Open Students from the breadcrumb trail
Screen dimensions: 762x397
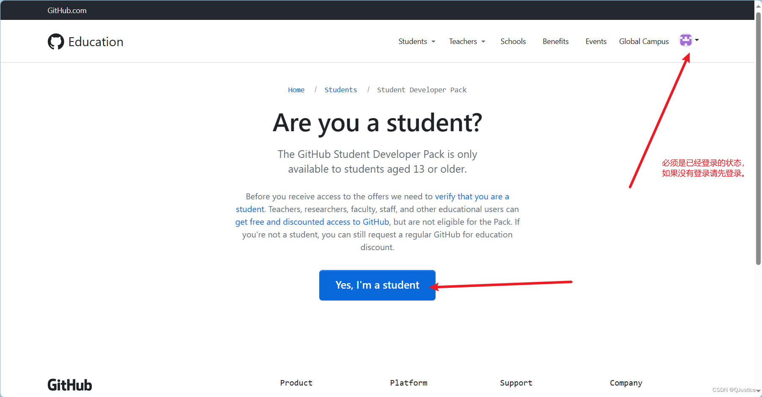[340, 90]
